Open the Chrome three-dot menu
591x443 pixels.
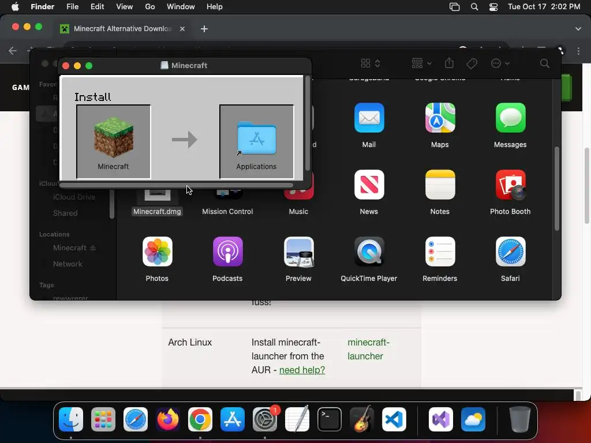[578, 51]
